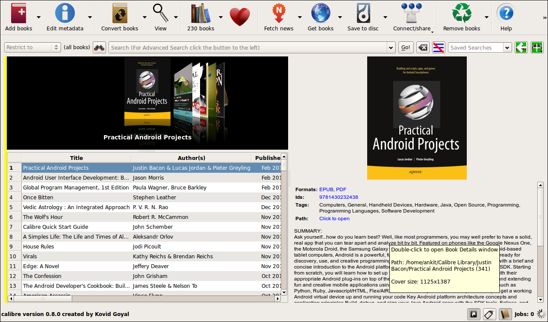Focus the search input field
Screen dimensions: 548x322
point(248,47)
